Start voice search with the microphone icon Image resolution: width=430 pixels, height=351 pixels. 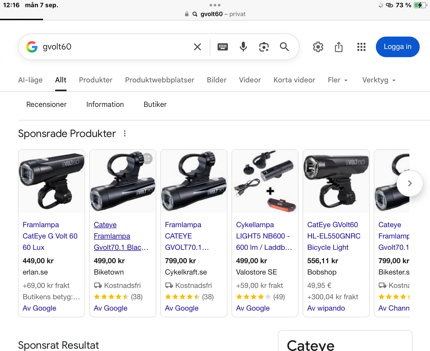[x=243, y=47]
